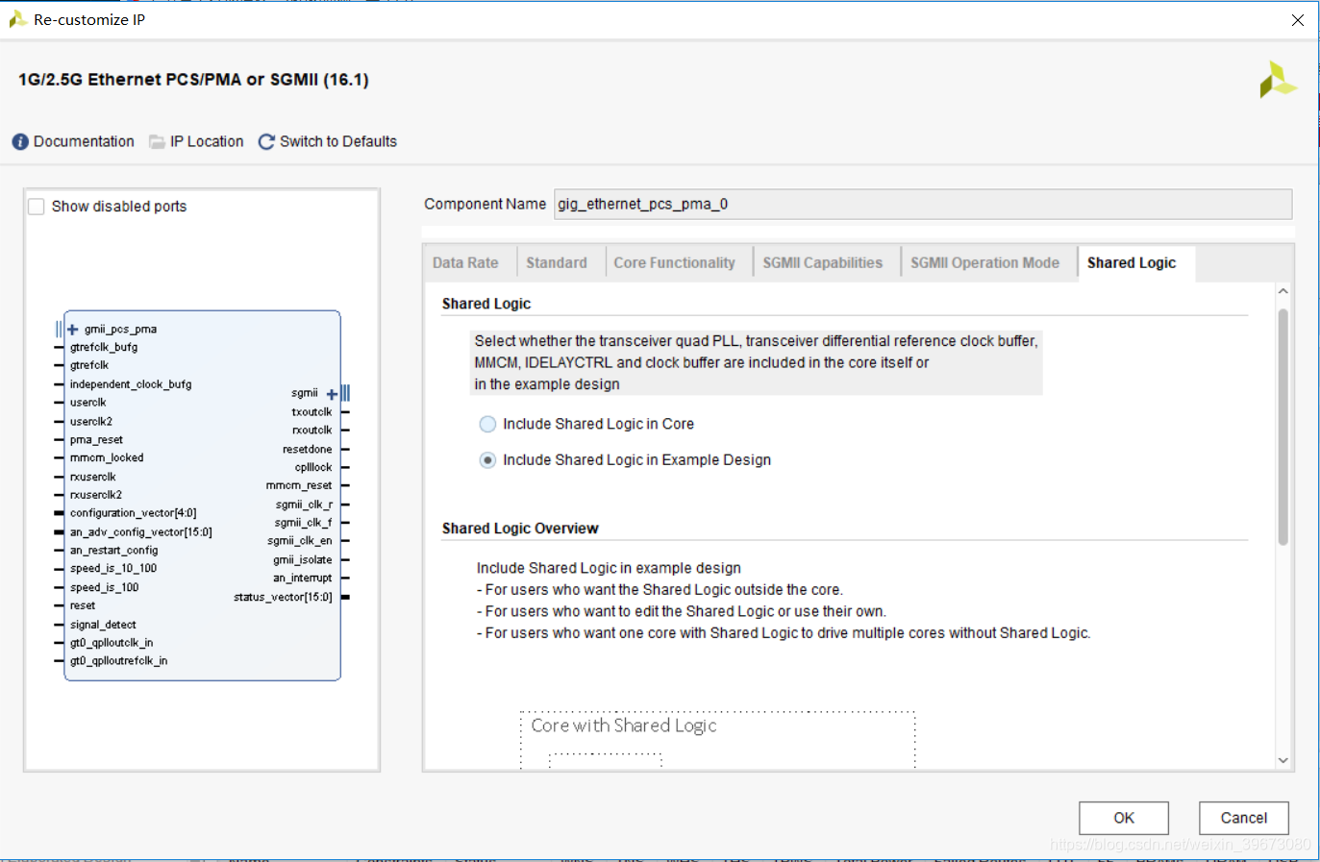Click the Component Name input field
This screenshot has width=1320, height=862.
tap(923, 204)
